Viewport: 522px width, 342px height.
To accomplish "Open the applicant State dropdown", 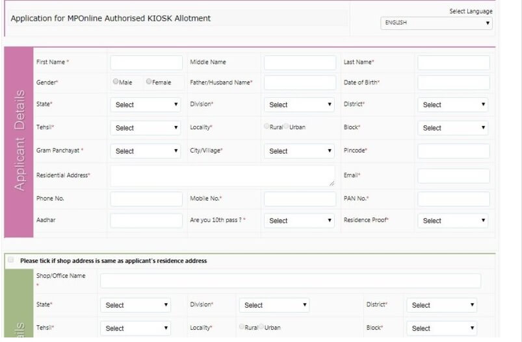I will pos(146,104).
